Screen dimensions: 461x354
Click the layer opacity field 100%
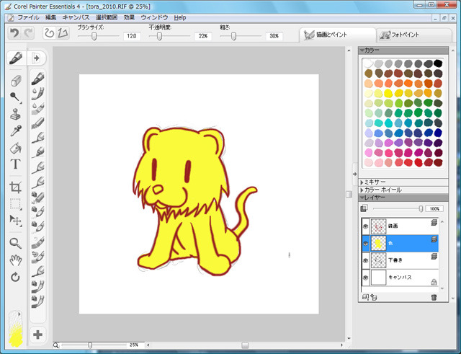pyautogui.click(x=434, y=208)
